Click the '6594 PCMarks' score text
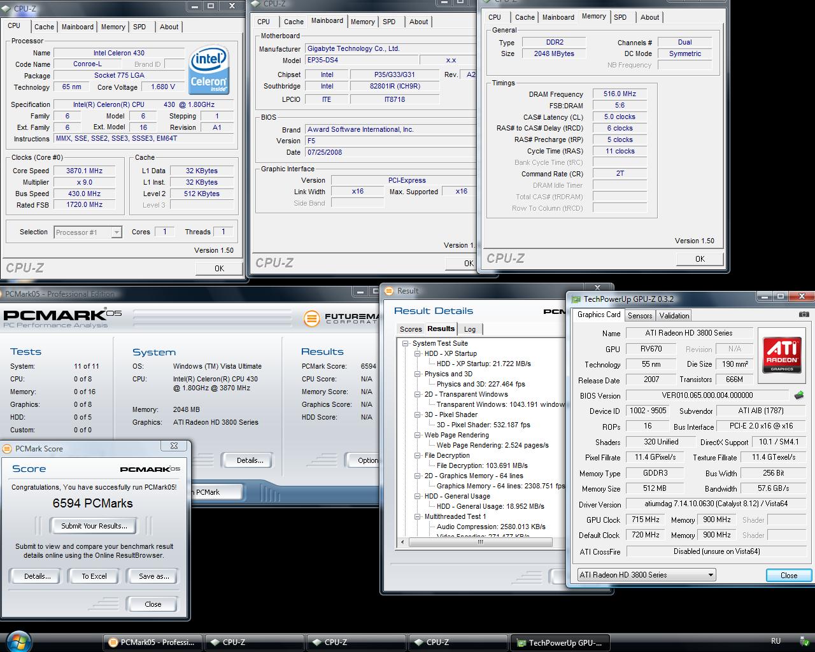Viewport: 815px width, 652px height. coord(93,503)
